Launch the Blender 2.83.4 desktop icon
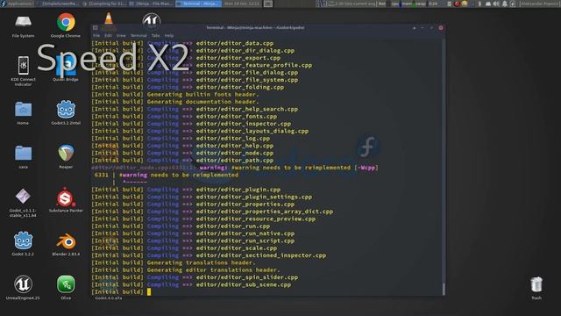Image resolution: width=561 pixels, height=316 pixels. (66, 241)
